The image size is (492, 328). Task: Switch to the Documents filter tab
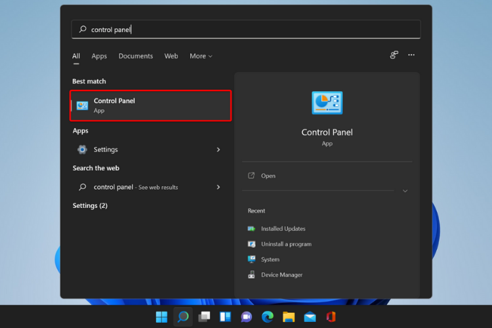(x=136, y=56)
